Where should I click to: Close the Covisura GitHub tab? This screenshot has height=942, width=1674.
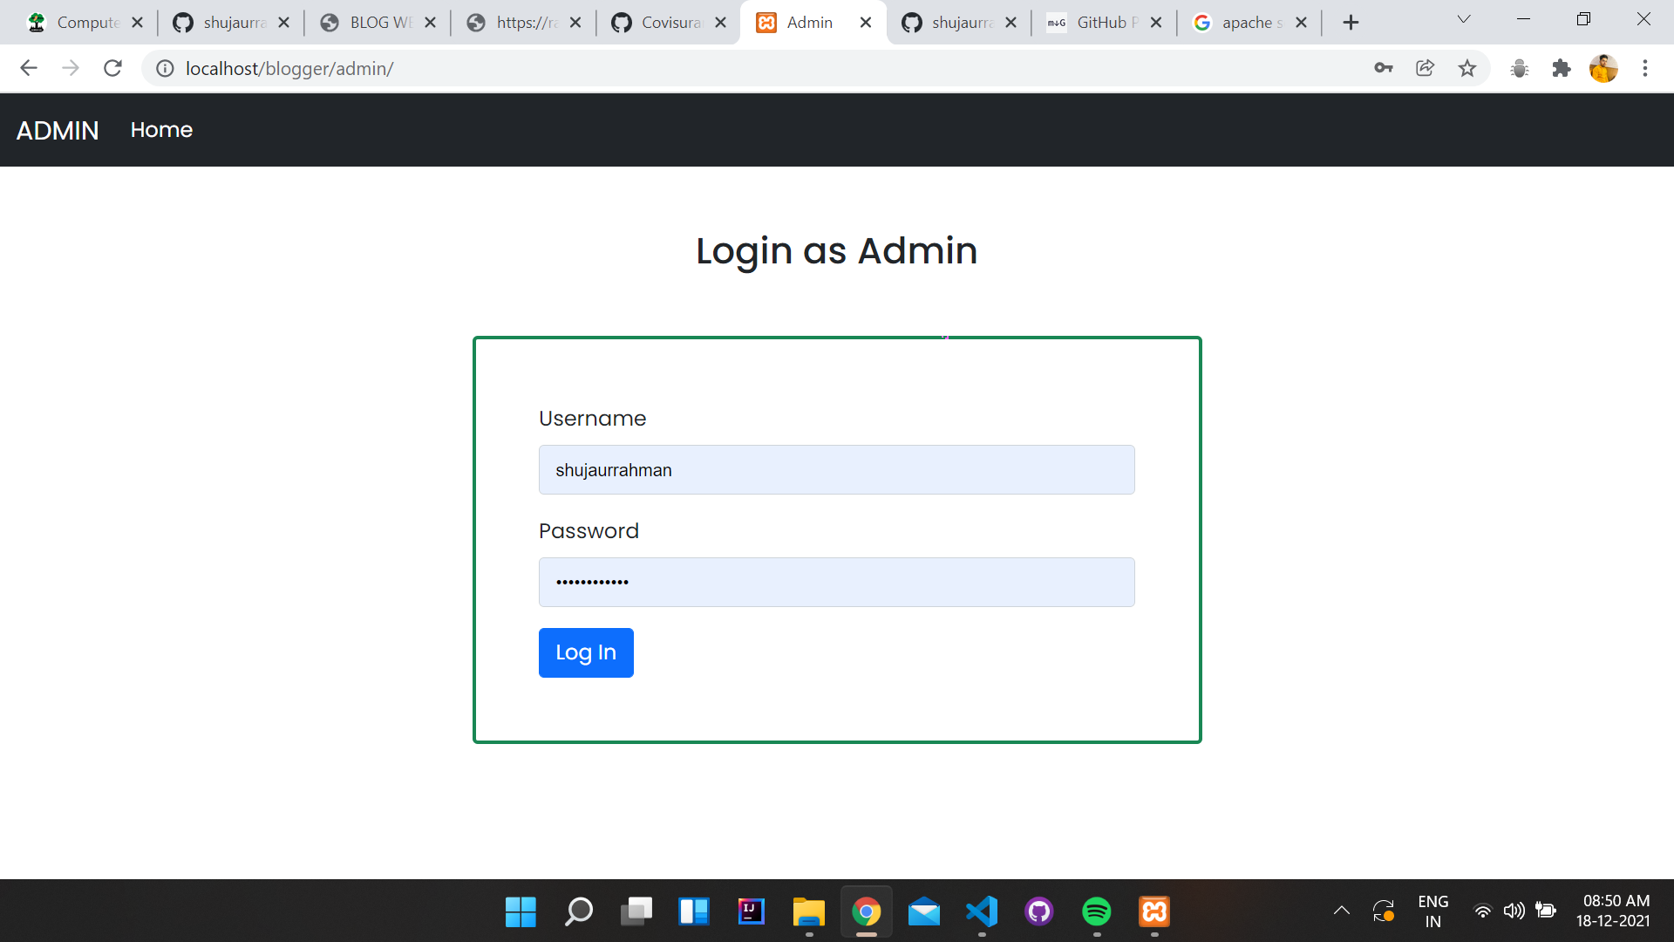click(x=720, y=23)
